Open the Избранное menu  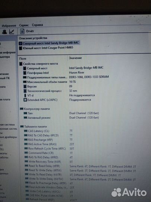point(9,26)
